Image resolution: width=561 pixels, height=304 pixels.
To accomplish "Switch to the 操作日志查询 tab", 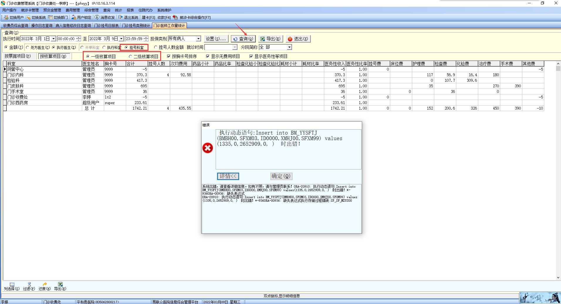I will pyautogui.click(x=42, y=26).
